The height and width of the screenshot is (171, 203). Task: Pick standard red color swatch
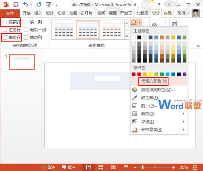pyautogui.click(x=139, y=74)
